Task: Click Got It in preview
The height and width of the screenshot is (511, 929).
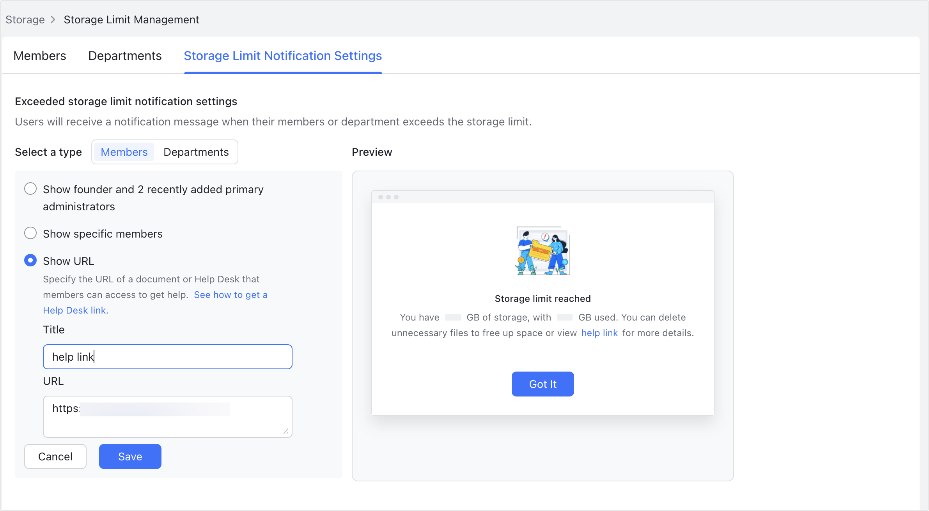Action: [543, 384]
